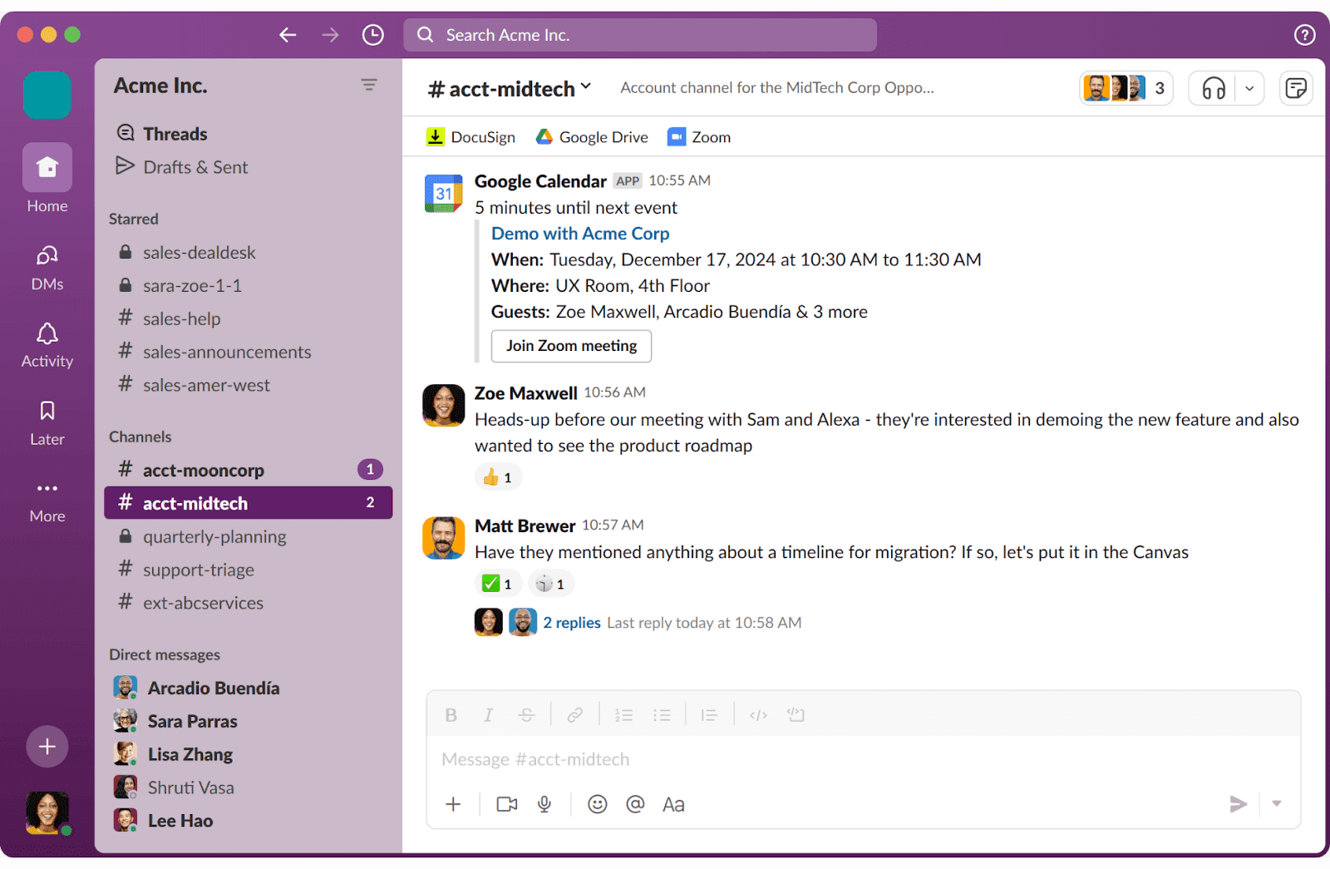Viewport: 1330px width, 869px height.
Task: Click the Join Zoom meeting button
Action: pos(571,346)
